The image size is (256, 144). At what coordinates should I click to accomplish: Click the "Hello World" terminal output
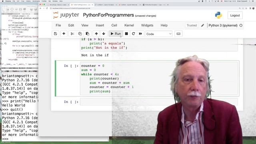[14, 105]
